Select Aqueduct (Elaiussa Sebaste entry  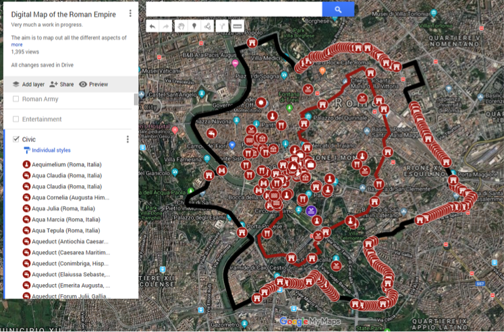[x=71, y=274]
